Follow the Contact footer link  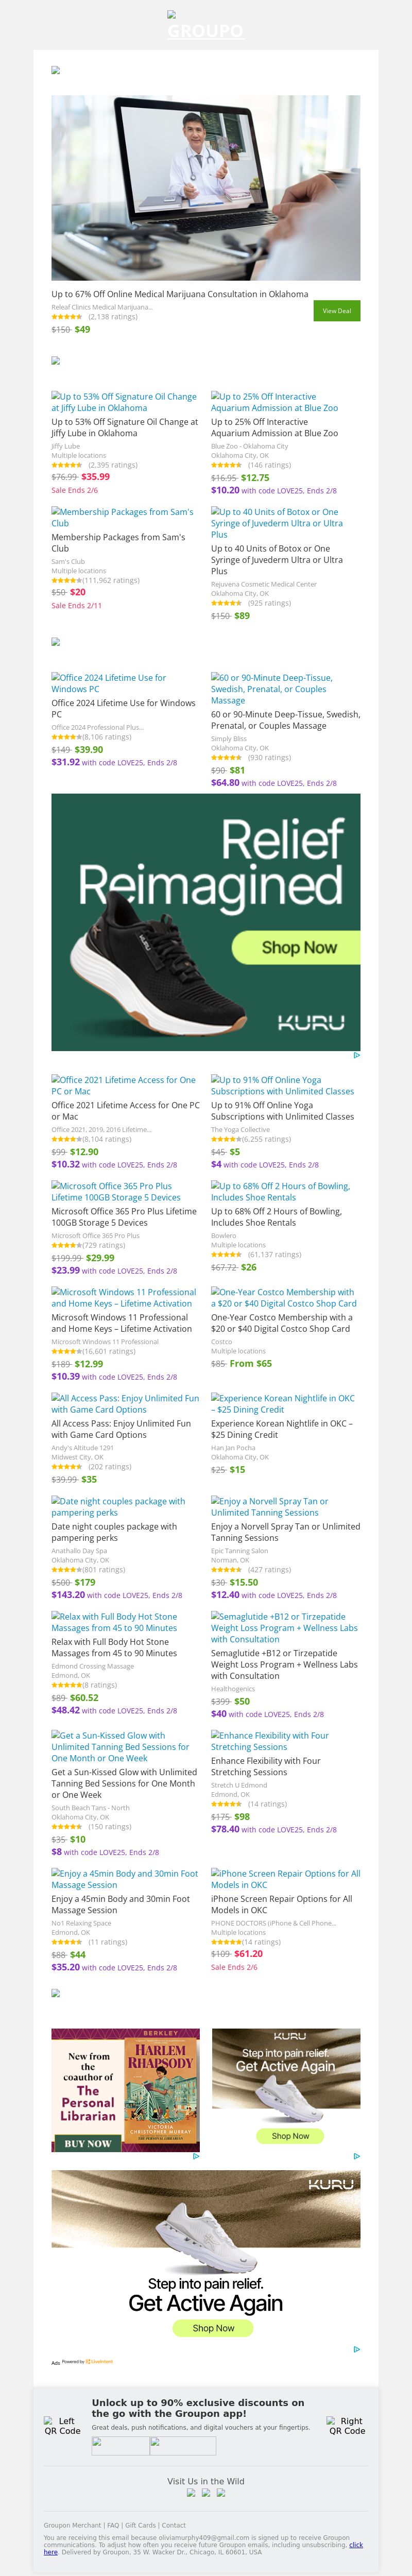(174, 2525)
